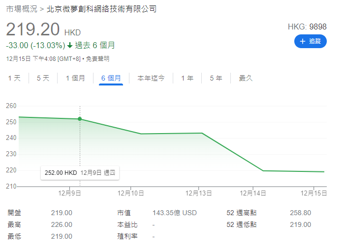Click the 殖利率 label
The width and height of the screenshot is (344, 250).
pyautogui.click(x=127, y=236)
